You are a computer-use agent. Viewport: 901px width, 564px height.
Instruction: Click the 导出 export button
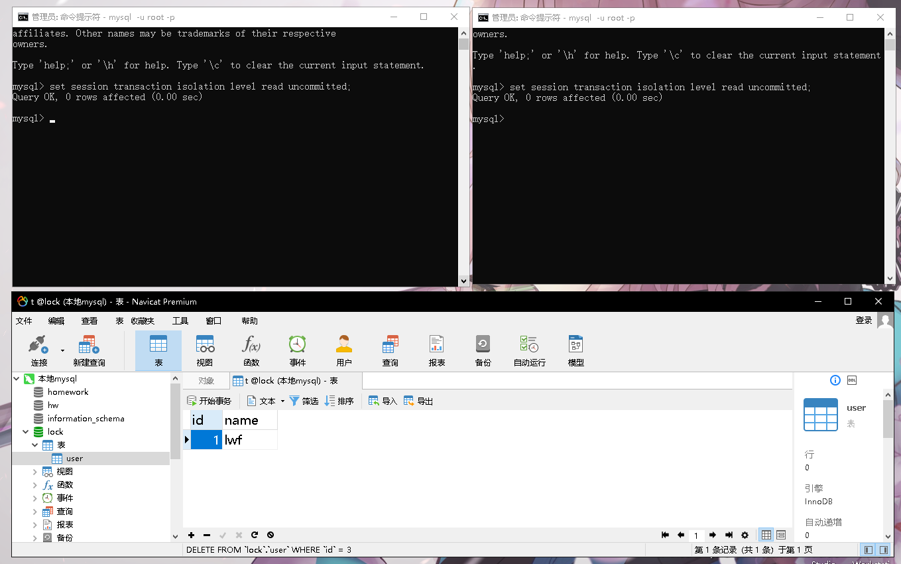tap(418, 401)
